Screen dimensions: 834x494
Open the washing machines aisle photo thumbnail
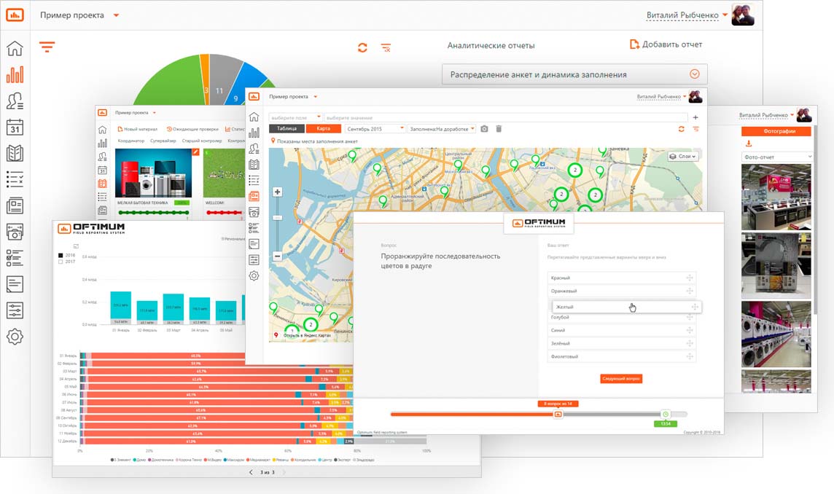tap(776, 334)
